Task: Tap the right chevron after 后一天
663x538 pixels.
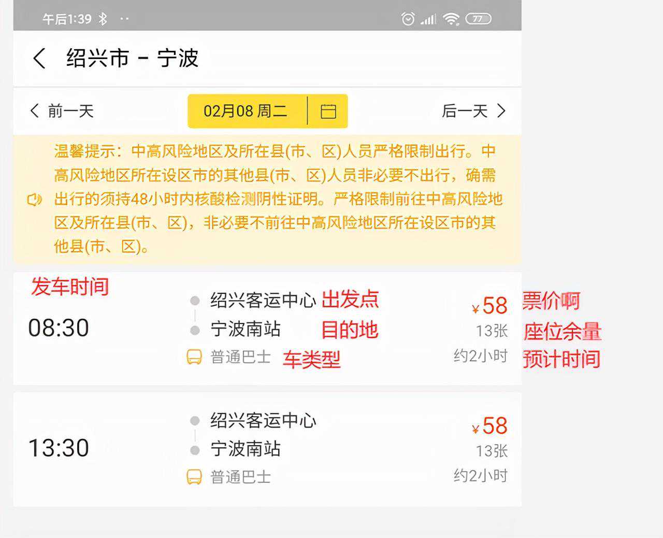Action: 501,111
